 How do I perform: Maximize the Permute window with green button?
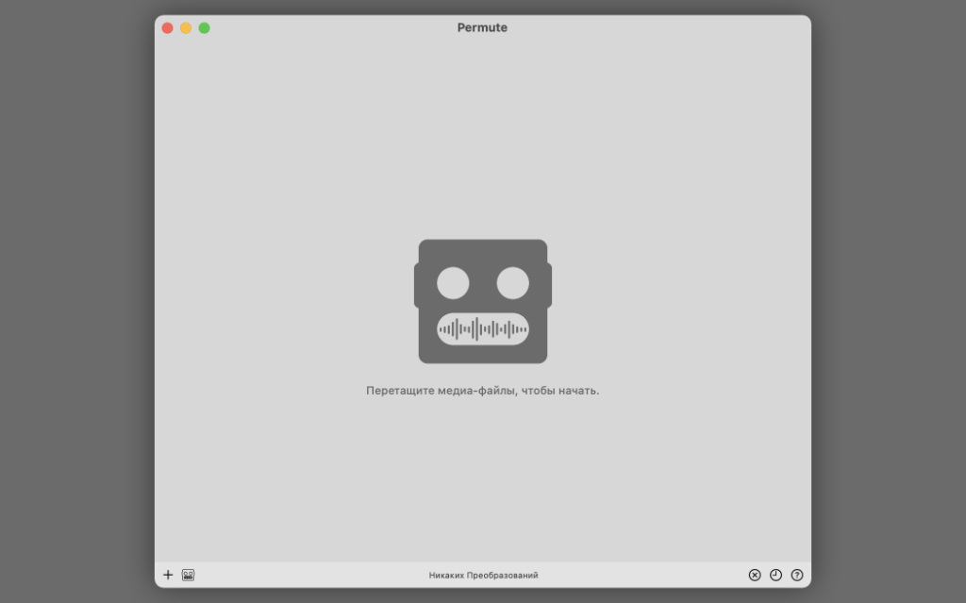[x=205, y=27]
